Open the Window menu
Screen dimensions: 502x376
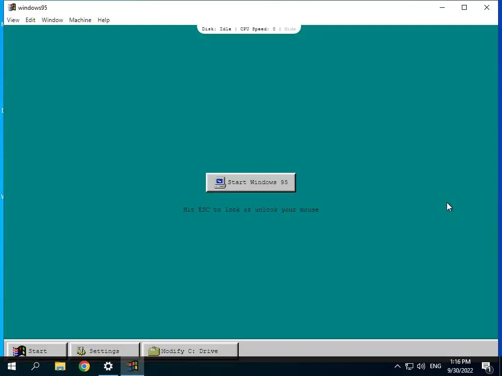pos(52,20)
